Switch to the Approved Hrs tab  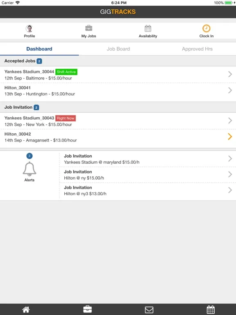click(197, 49)
